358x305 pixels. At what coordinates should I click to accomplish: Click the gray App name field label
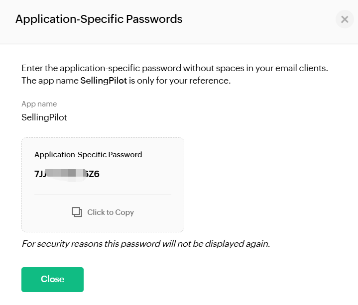[x=39, y=104]
